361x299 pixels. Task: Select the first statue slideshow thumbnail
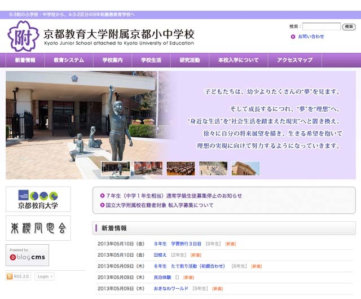click(x=116, y=168)
